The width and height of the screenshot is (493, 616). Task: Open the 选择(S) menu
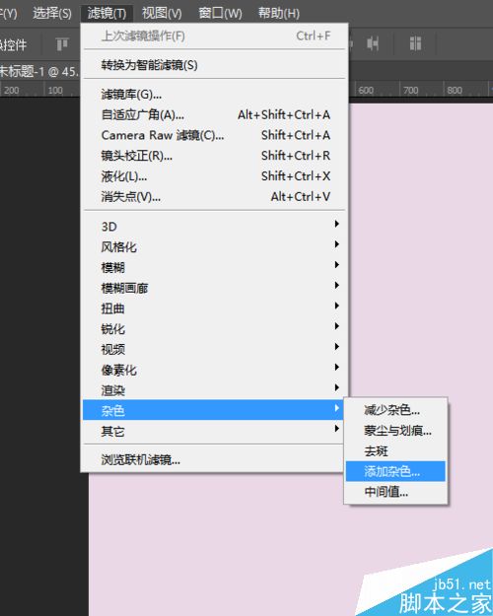click(52, 14)
